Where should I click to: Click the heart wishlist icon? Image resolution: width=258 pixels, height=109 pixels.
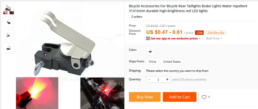tap(204, 97)
